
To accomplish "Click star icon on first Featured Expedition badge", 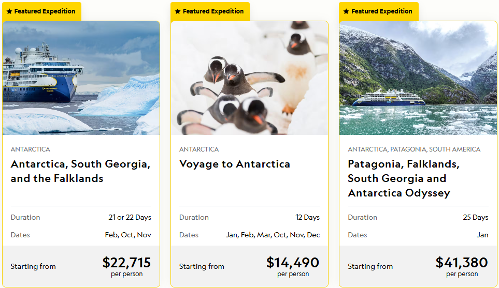I will 9,11.
